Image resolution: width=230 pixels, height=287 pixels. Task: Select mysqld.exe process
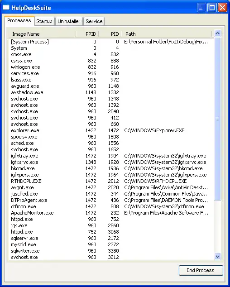click(111, 244)
